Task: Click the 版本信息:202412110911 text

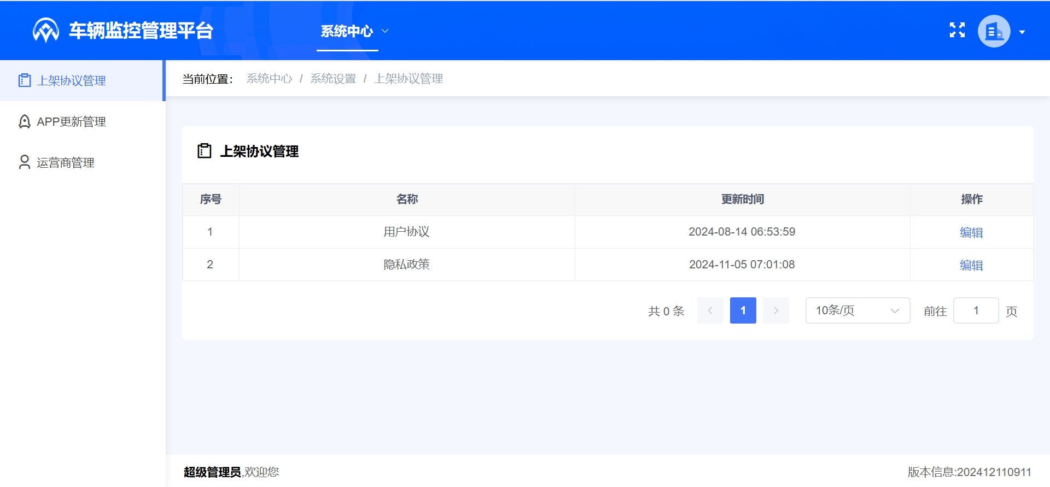Action: 970,472
